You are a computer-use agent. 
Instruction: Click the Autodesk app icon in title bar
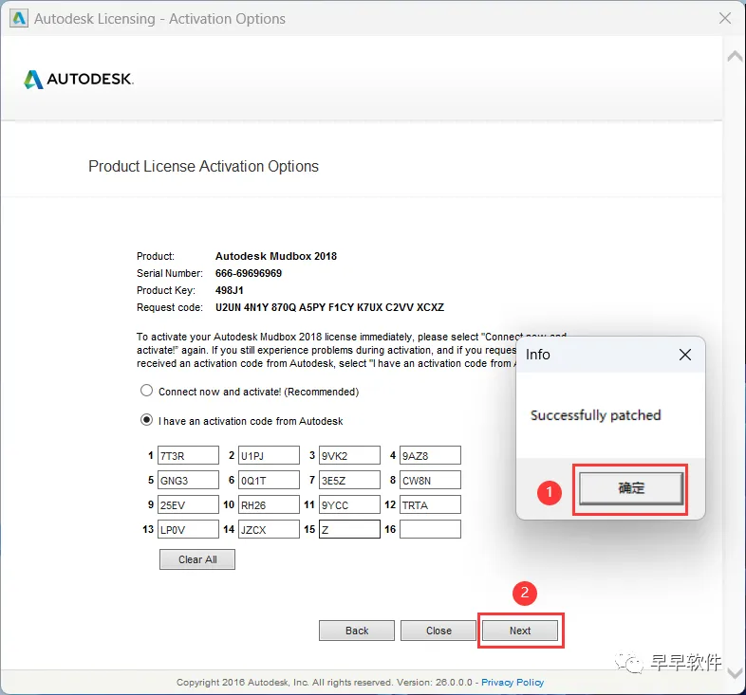[x=19, y=19]
